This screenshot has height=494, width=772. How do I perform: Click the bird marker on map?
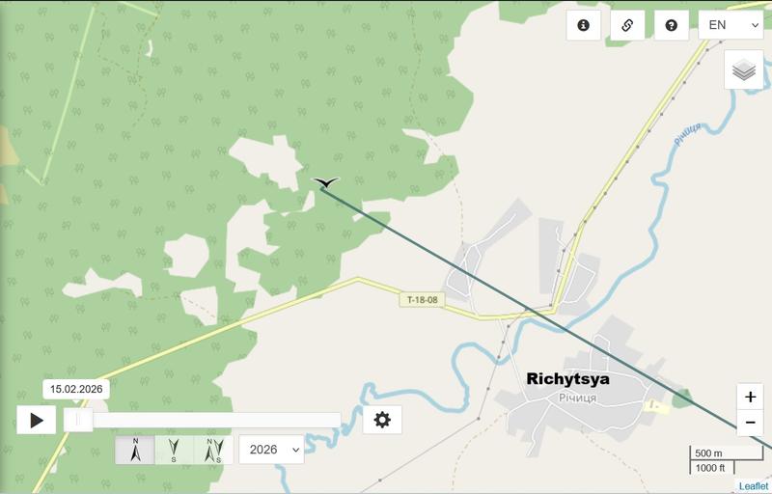[x=326, y=182]
